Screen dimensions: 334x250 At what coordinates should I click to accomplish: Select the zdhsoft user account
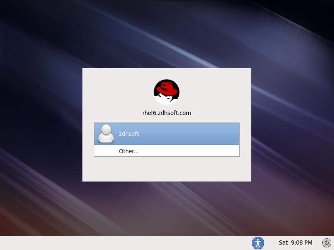click(x=167, y=134)
